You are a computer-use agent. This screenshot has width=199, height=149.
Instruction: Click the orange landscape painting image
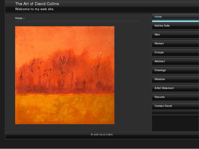point(65,75)
